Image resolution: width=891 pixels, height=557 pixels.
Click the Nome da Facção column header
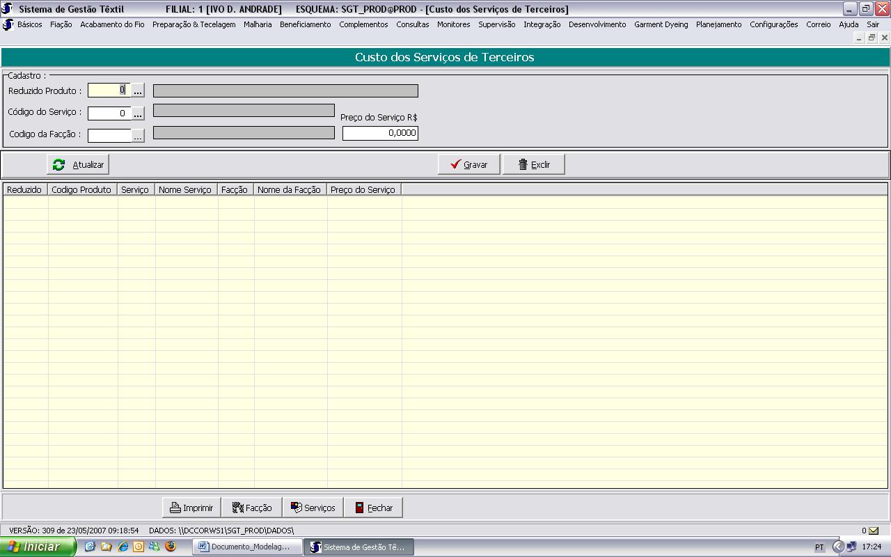pos(289,190)
